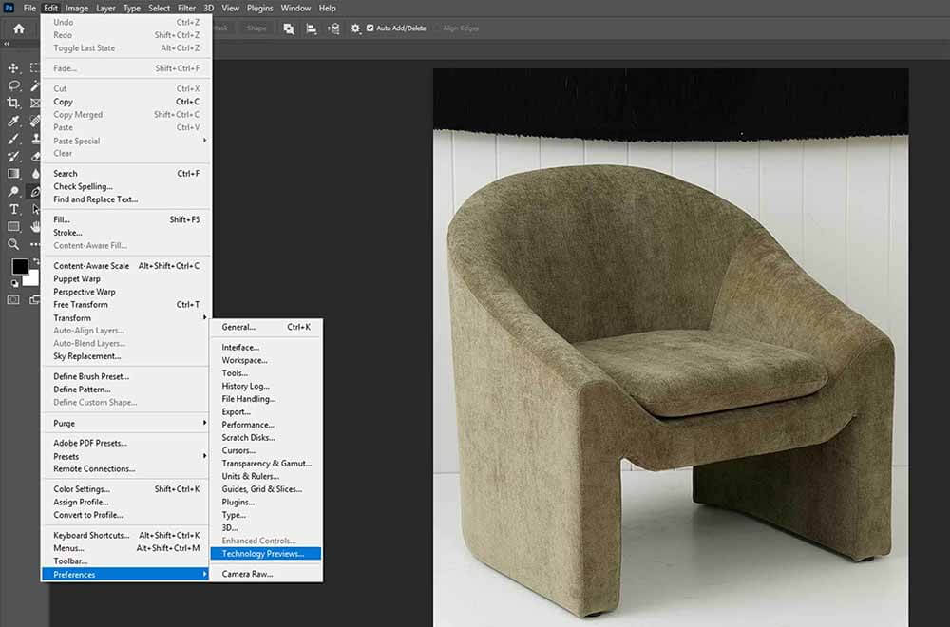Select the Horizontal Type tool
Screen dimensions: 950x627
pyautogui.click(x=13, y=209)
